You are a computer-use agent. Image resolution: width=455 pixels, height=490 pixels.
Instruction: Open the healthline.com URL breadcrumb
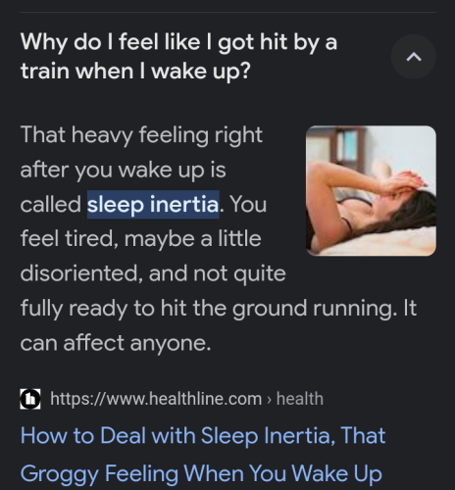(x=186, y=399)
